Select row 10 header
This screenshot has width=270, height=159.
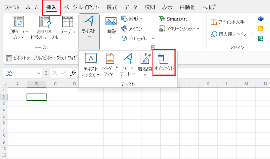pyautogui.click(x=4, y=149)
